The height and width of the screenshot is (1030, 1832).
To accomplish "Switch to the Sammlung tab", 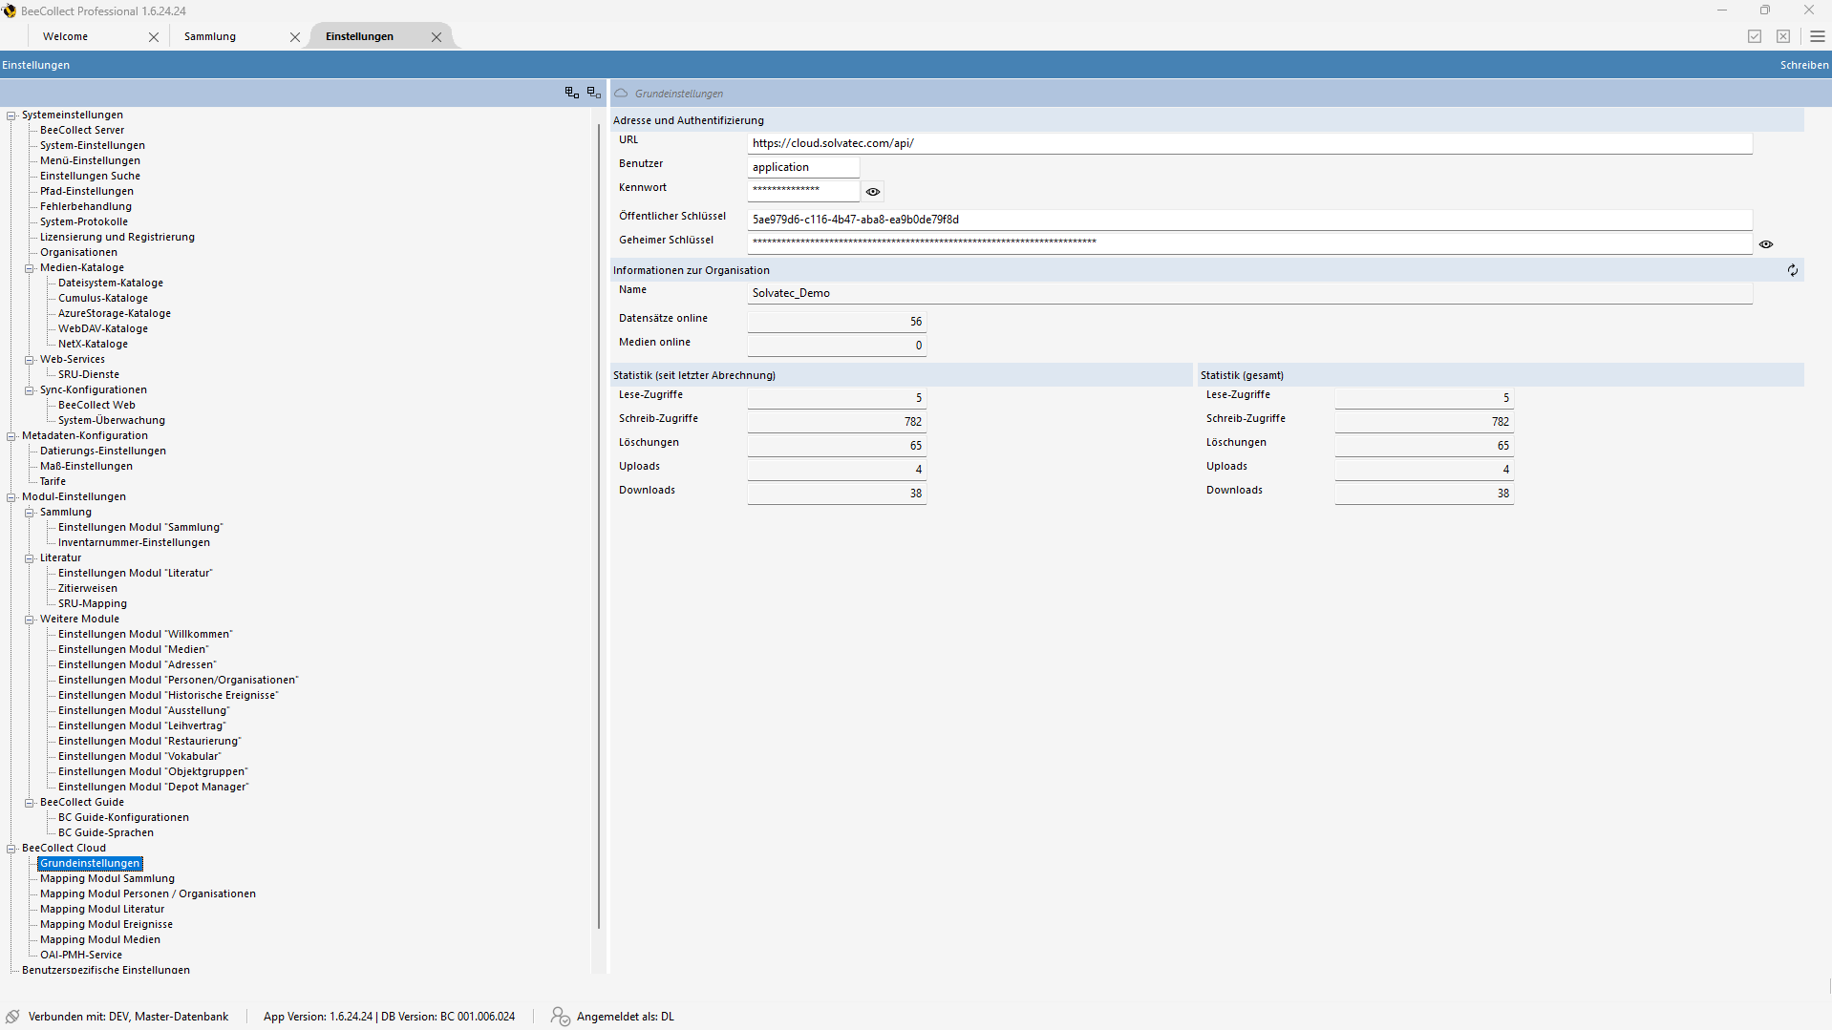I will click(210, 36).
